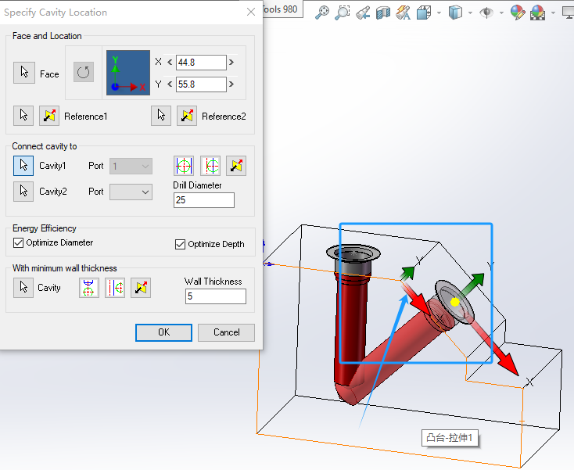The height and width of the screenshot is (470, 574).
Task: Click the XY coordinate axes thumbnail
Action: pyautogui.click(x=128, y=73)
